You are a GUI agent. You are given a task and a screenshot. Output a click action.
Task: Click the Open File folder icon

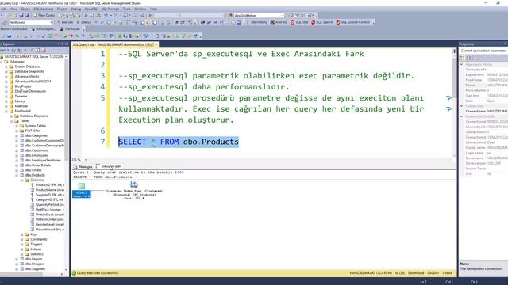point(15,15)
